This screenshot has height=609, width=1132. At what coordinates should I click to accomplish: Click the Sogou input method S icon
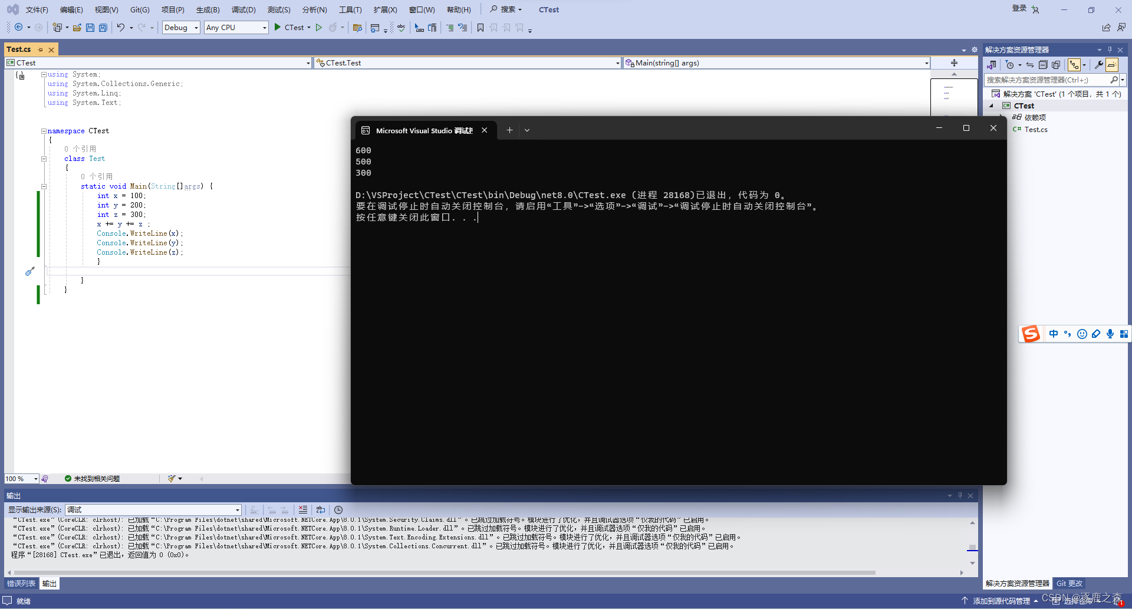point(1031,334)
